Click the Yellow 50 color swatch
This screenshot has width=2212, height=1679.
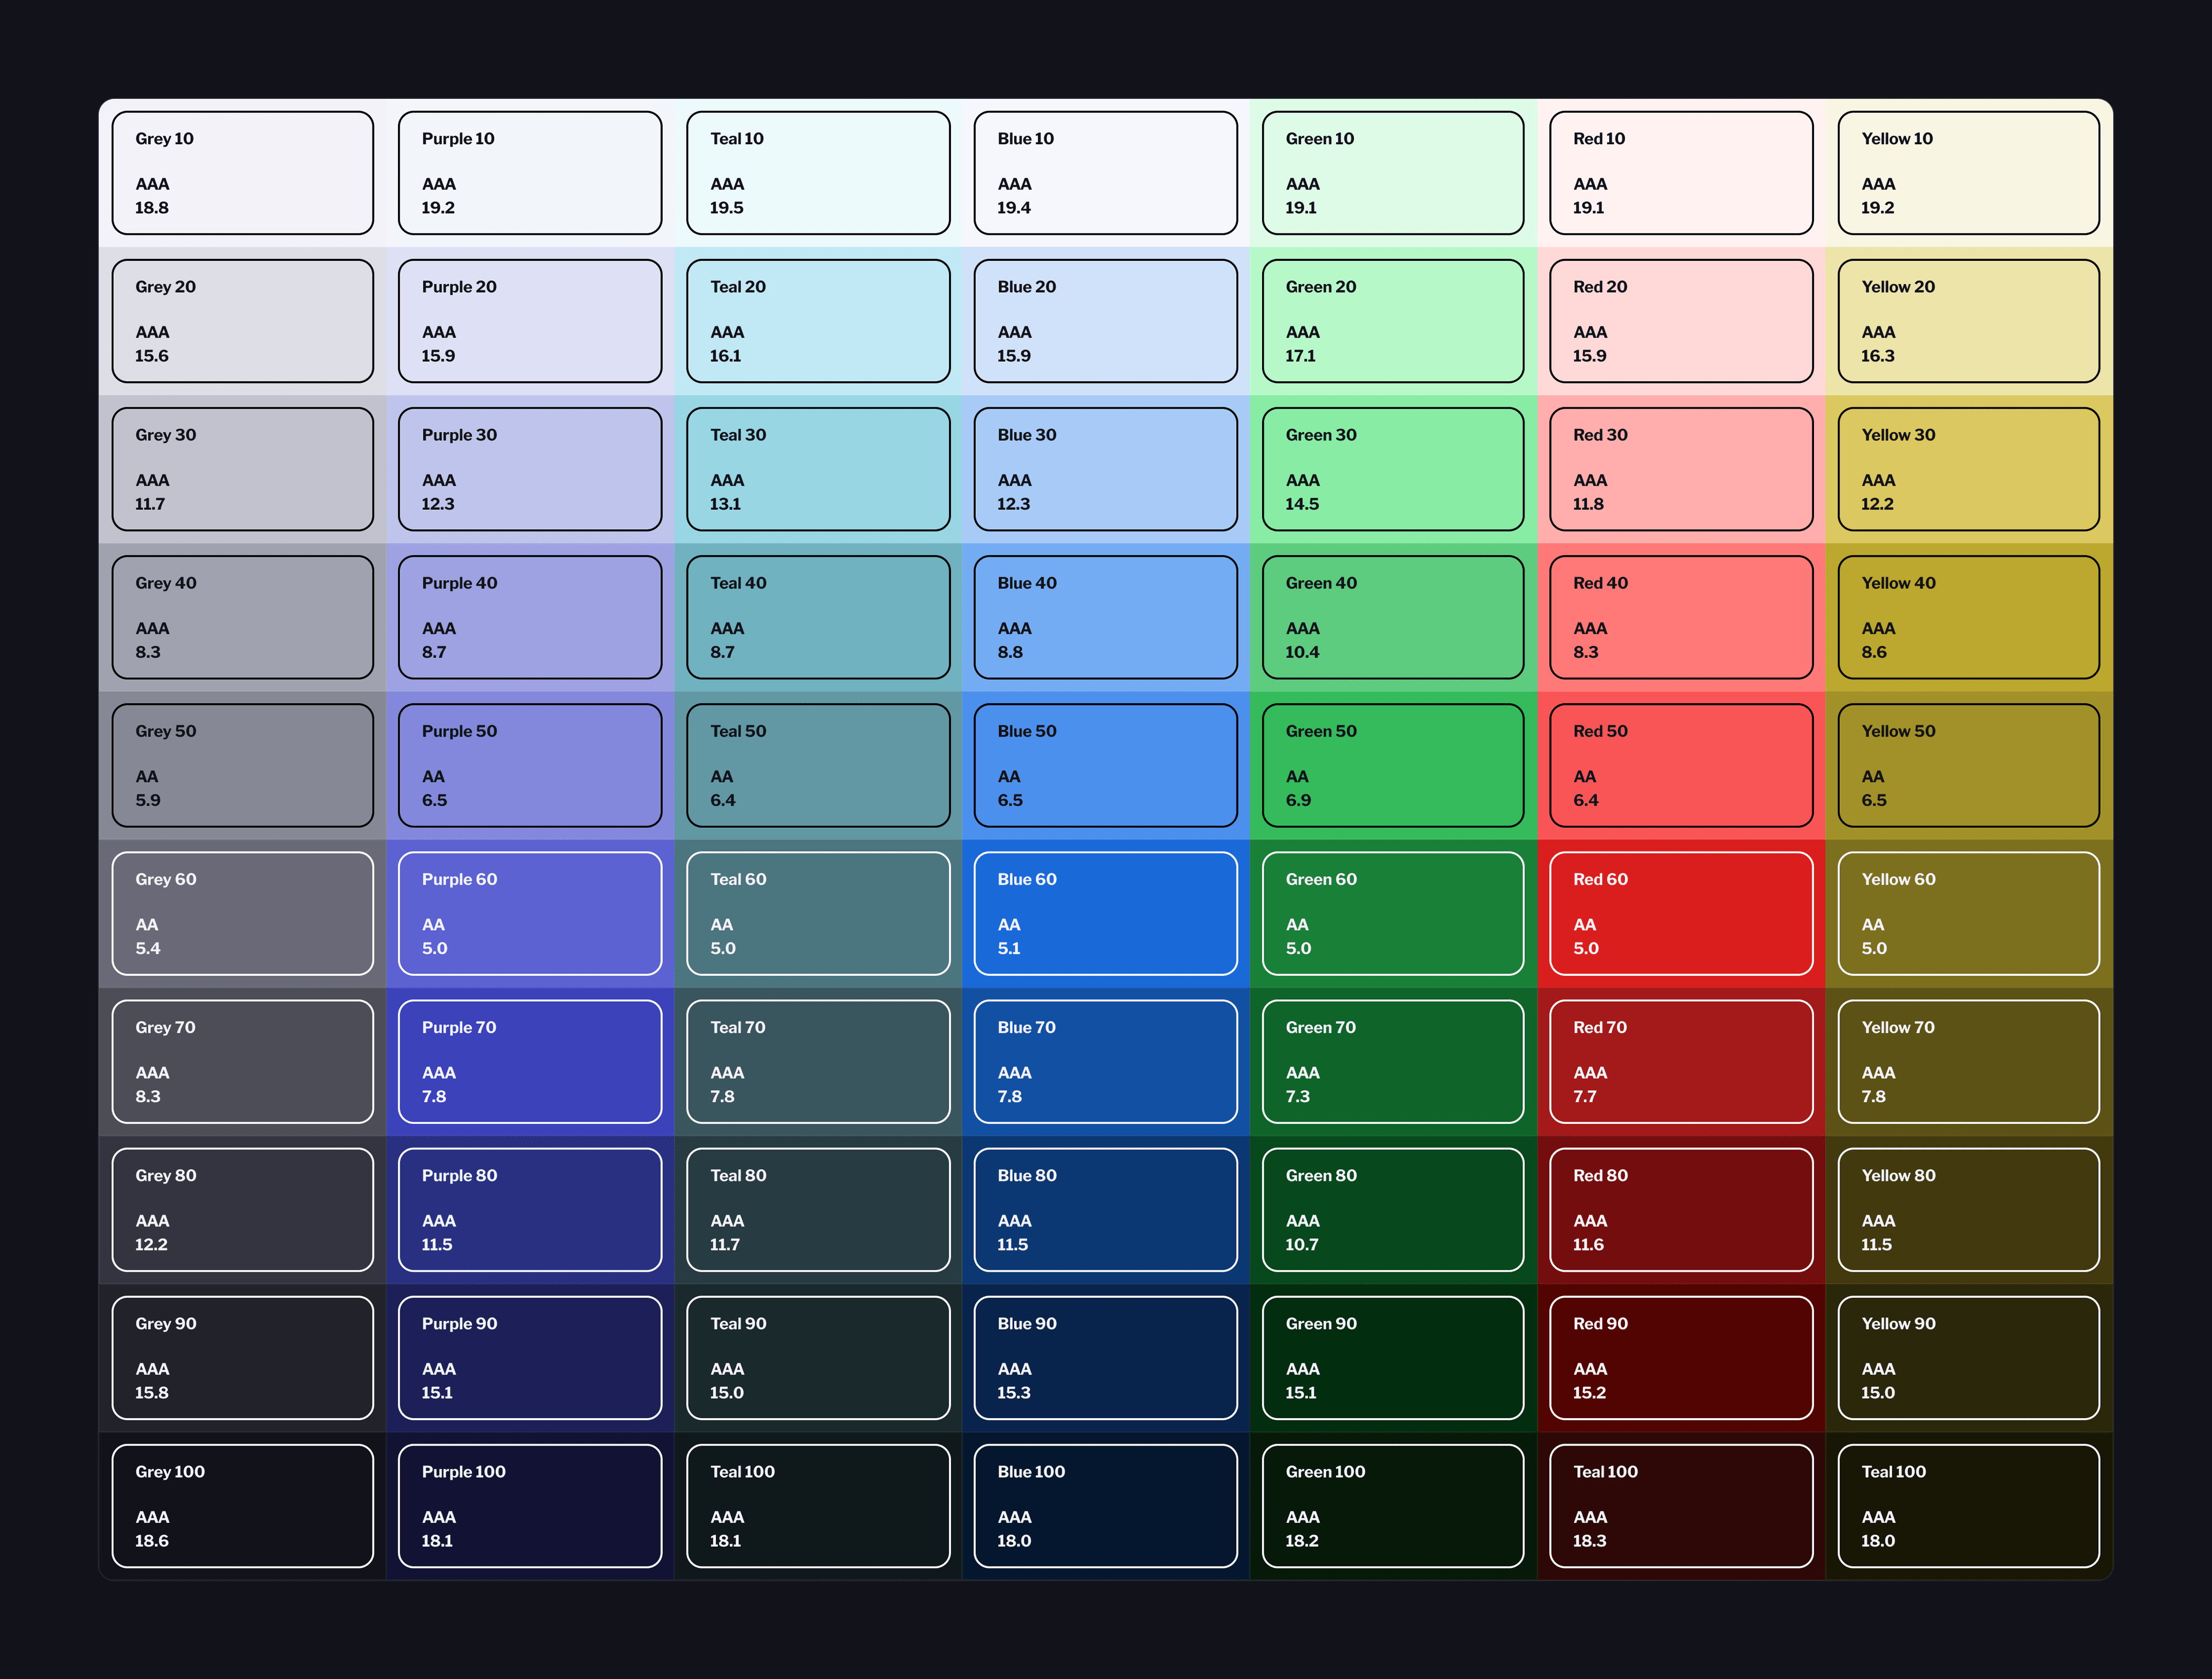(x=1968, y=765)
